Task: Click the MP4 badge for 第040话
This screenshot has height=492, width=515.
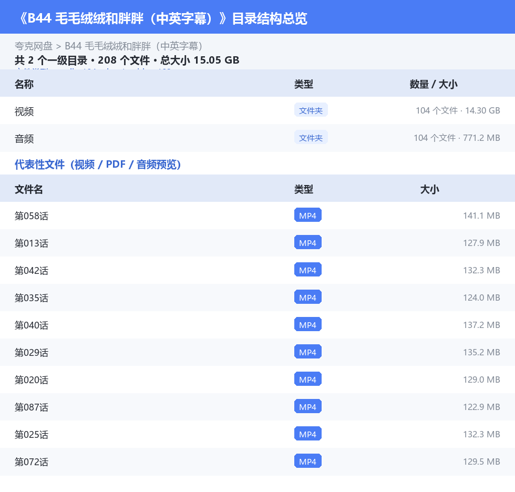Action: tap(308, 324)
